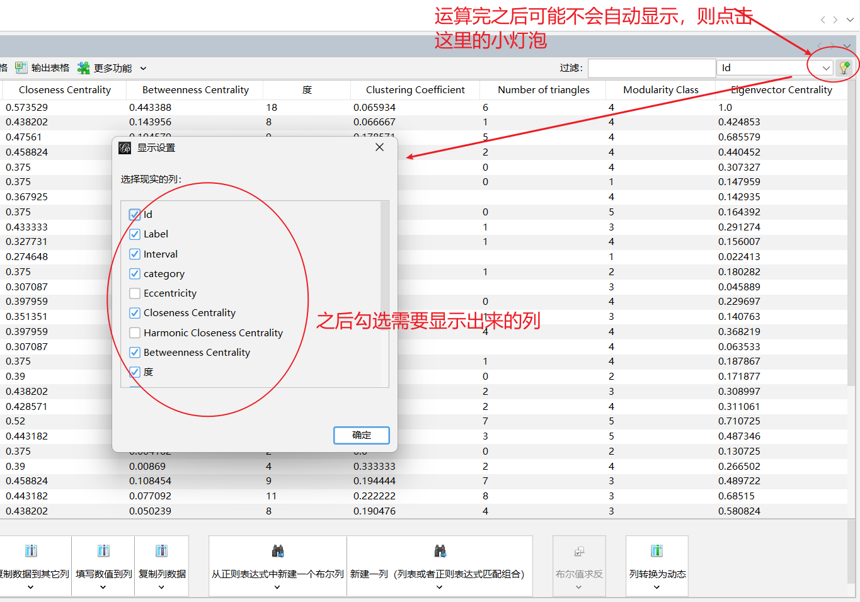860x602 pixels.
Task: Expand the chevron under 填写数值到列
Action: point(103,587)
